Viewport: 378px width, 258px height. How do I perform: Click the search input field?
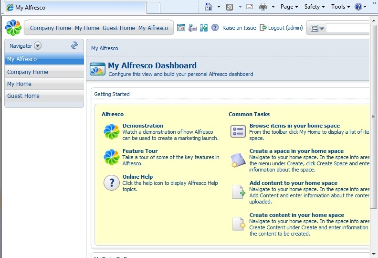point(347,28)
